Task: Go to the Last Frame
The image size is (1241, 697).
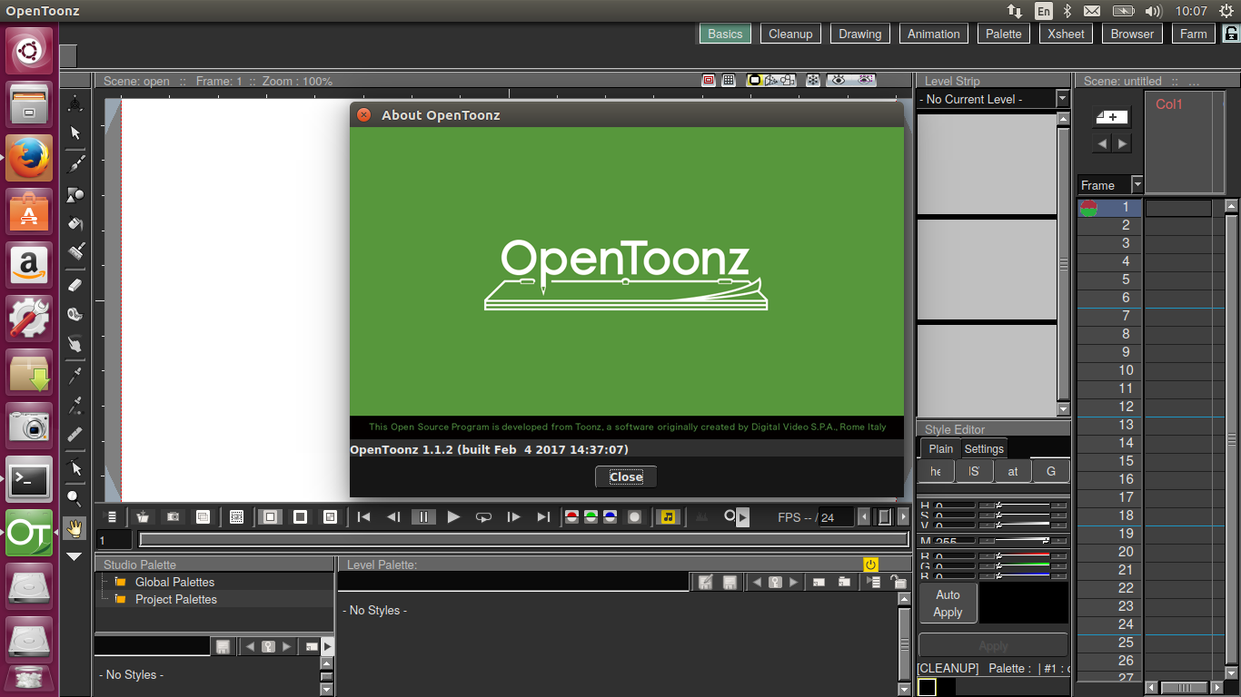Action: tap(543, 517)
